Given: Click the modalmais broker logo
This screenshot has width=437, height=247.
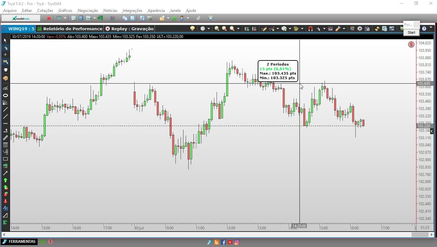Looking at the screenshot, I should (x=21, y=18).
